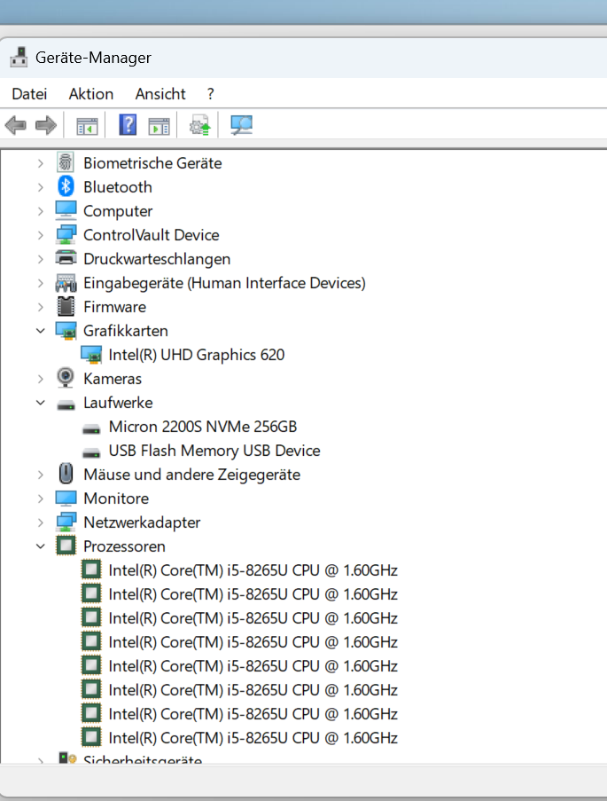
Task: Select the Micron 2200S NVMe 256GB label
Action: (x=203, y=427)
